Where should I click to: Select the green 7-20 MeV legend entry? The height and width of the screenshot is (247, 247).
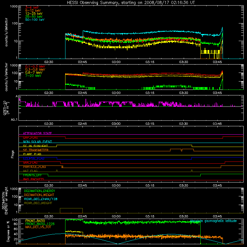click(33, 76)
